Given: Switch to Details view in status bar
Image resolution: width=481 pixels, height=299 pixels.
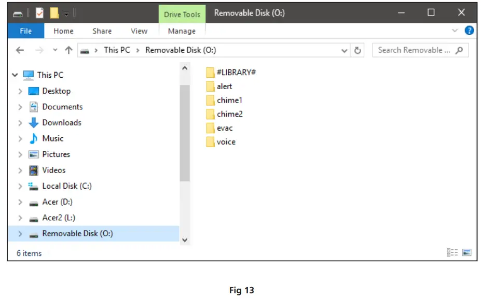Looking at the screenshot, I should click(452, 252).
